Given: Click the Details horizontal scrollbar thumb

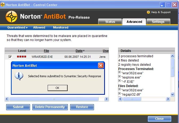Looking at the screenshot, I should coord(132,99).
